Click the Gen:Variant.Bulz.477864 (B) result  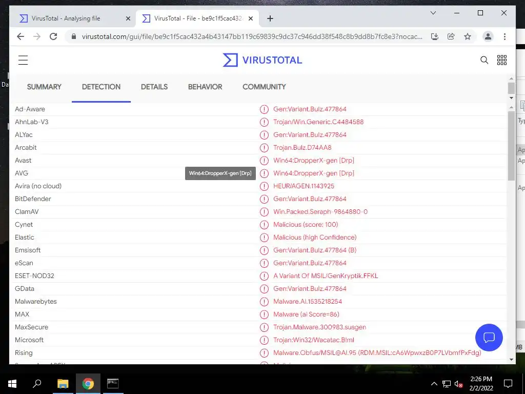click(x=315, y=250)
